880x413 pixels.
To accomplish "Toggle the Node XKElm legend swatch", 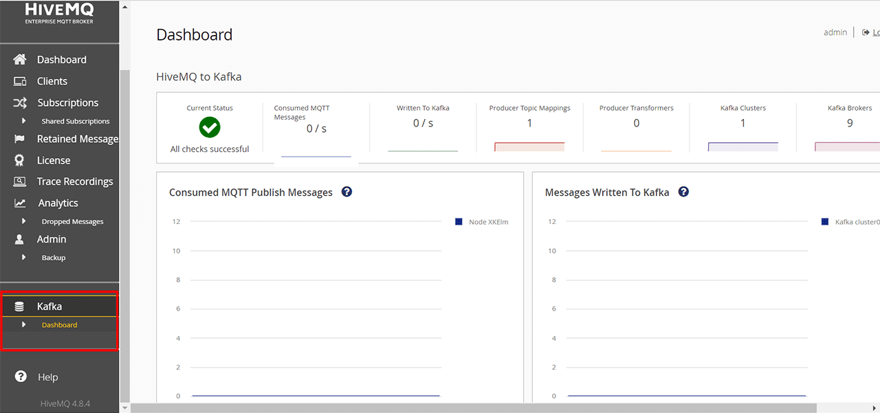I will tap(459, 221).
